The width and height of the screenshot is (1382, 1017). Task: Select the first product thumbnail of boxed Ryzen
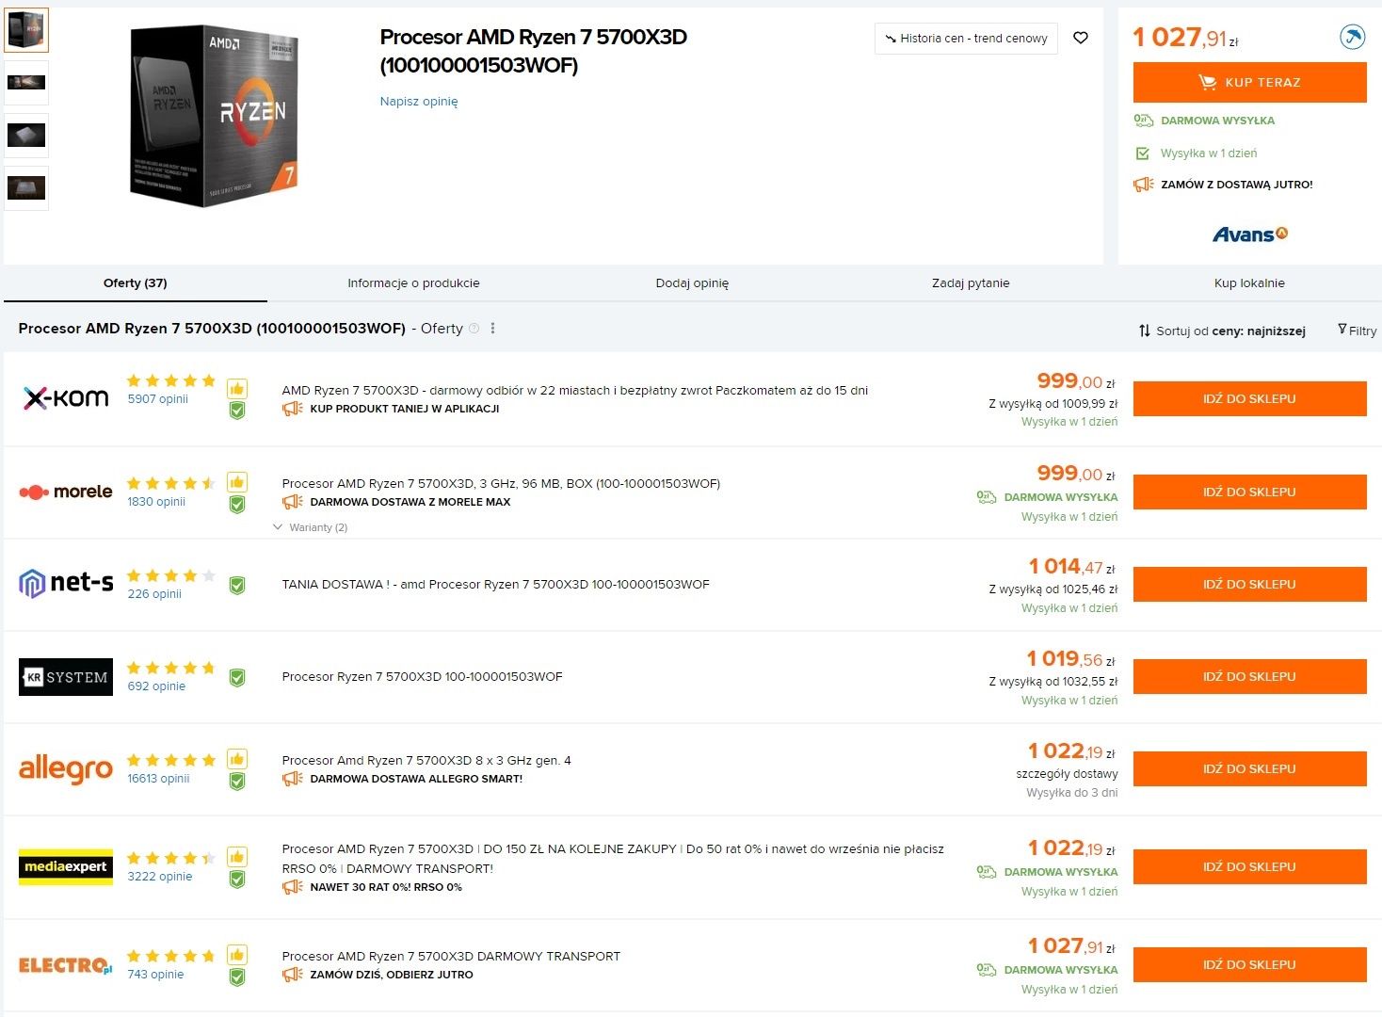tap(26, 29)
